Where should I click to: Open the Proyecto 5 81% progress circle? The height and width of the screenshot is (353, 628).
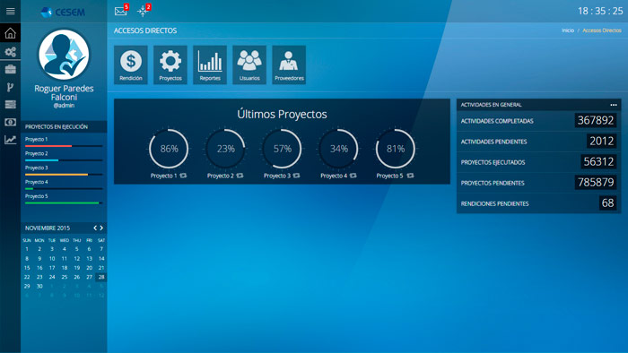click(396, 149)
